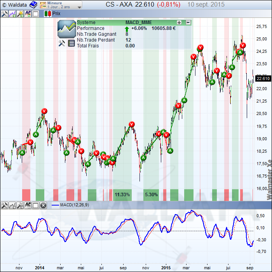Show trade list icon in performance box
The image size is (272, 272).
click(71, 43)
